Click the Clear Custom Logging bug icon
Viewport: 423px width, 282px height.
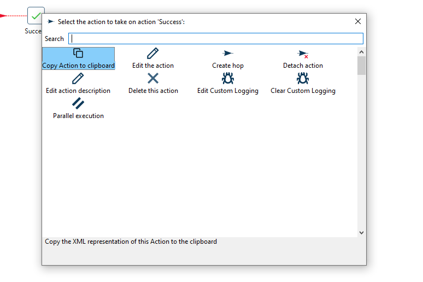coord(303,79)
